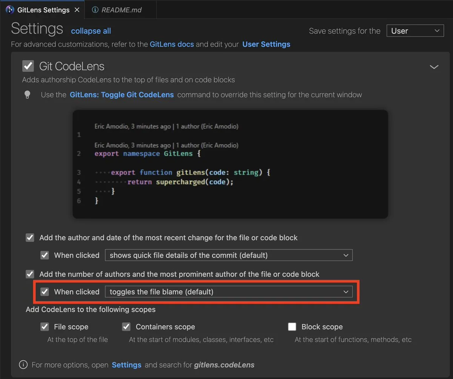Click the info icon on the README.md tab
453x379 pixels.
pyautogui.click(x=94, y=9)
